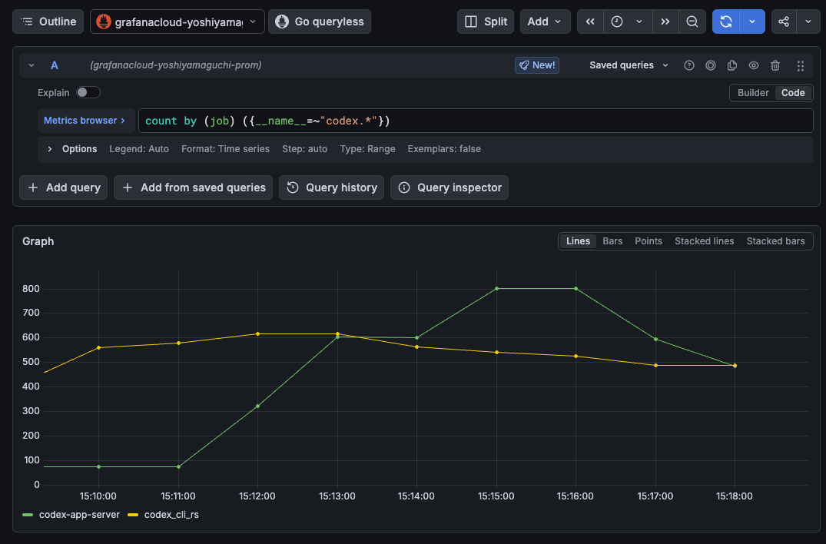The image size is (826, 544).
Task: Click the share icon
Action: coord(784,22)
